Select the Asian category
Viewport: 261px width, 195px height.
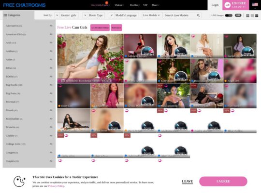click(x=11, y=60)
